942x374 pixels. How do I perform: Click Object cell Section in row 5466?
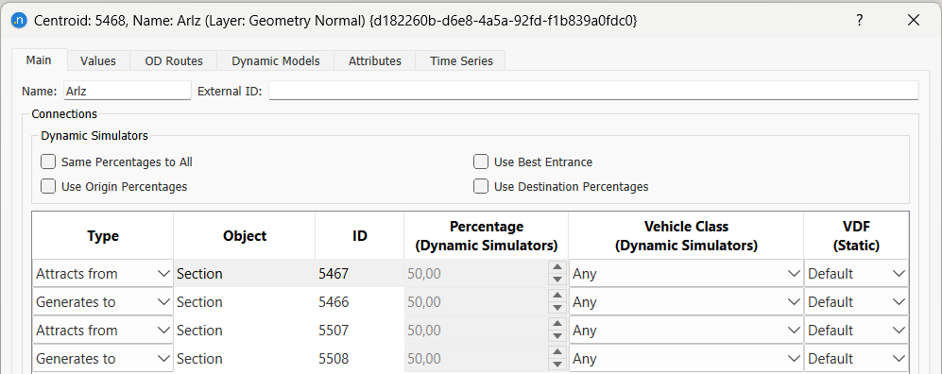tap(245, 302)
